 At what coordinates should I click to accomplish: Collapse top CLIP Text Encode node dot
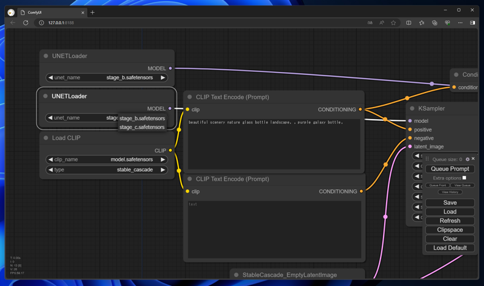pos(189,97)
